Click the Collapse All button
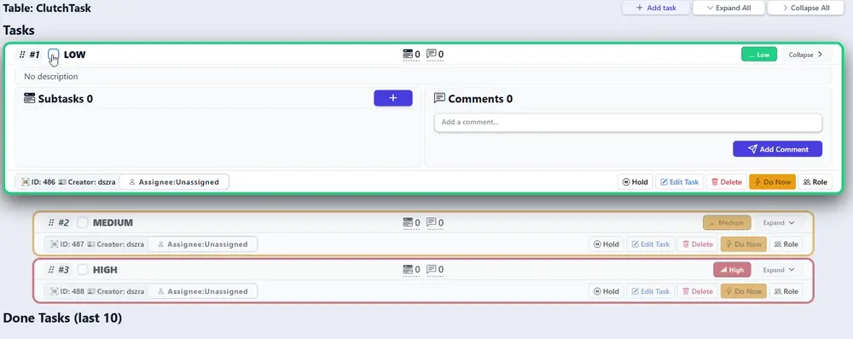 click(x=805, y=8)
